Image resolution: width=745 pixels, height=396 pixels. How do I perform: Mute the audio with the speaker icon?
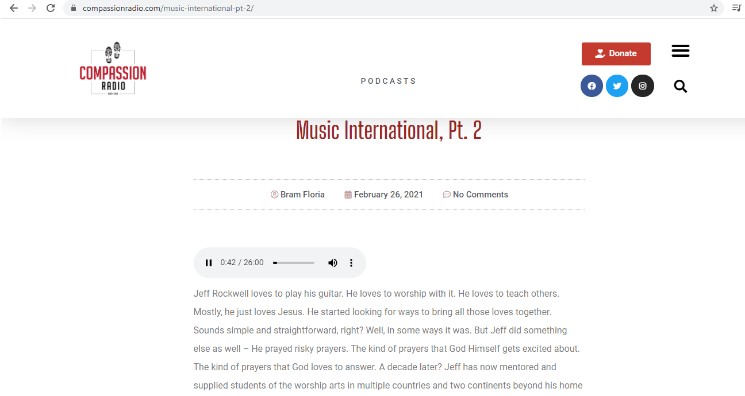point(333,263)
